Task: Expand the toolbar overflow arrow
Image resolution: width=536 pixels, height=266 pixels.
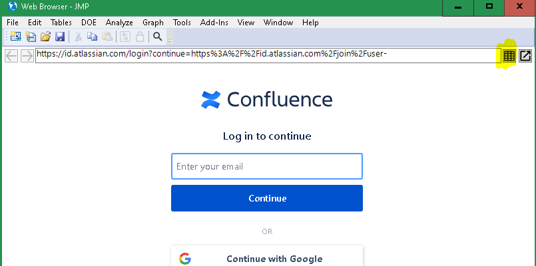Action: (170, 40)
